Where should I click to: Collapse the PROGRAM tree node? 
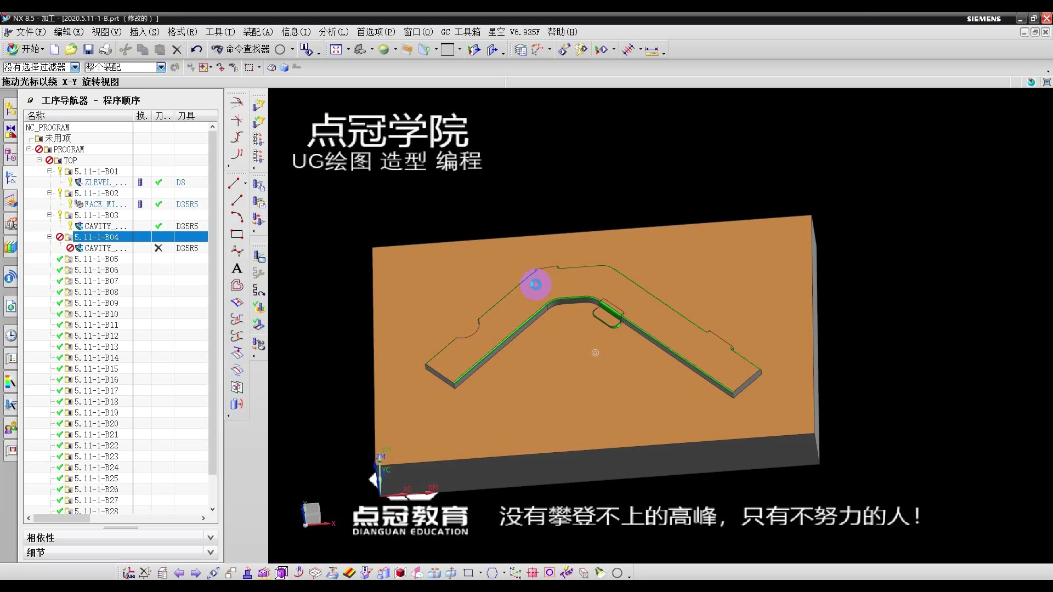click(x=29, y=149)
